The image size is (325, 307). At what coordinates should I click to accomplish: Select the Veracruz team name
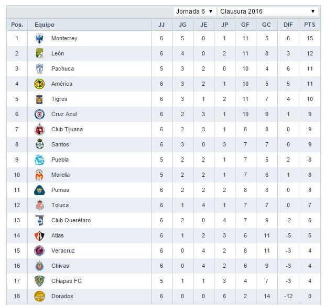[63, 251]
